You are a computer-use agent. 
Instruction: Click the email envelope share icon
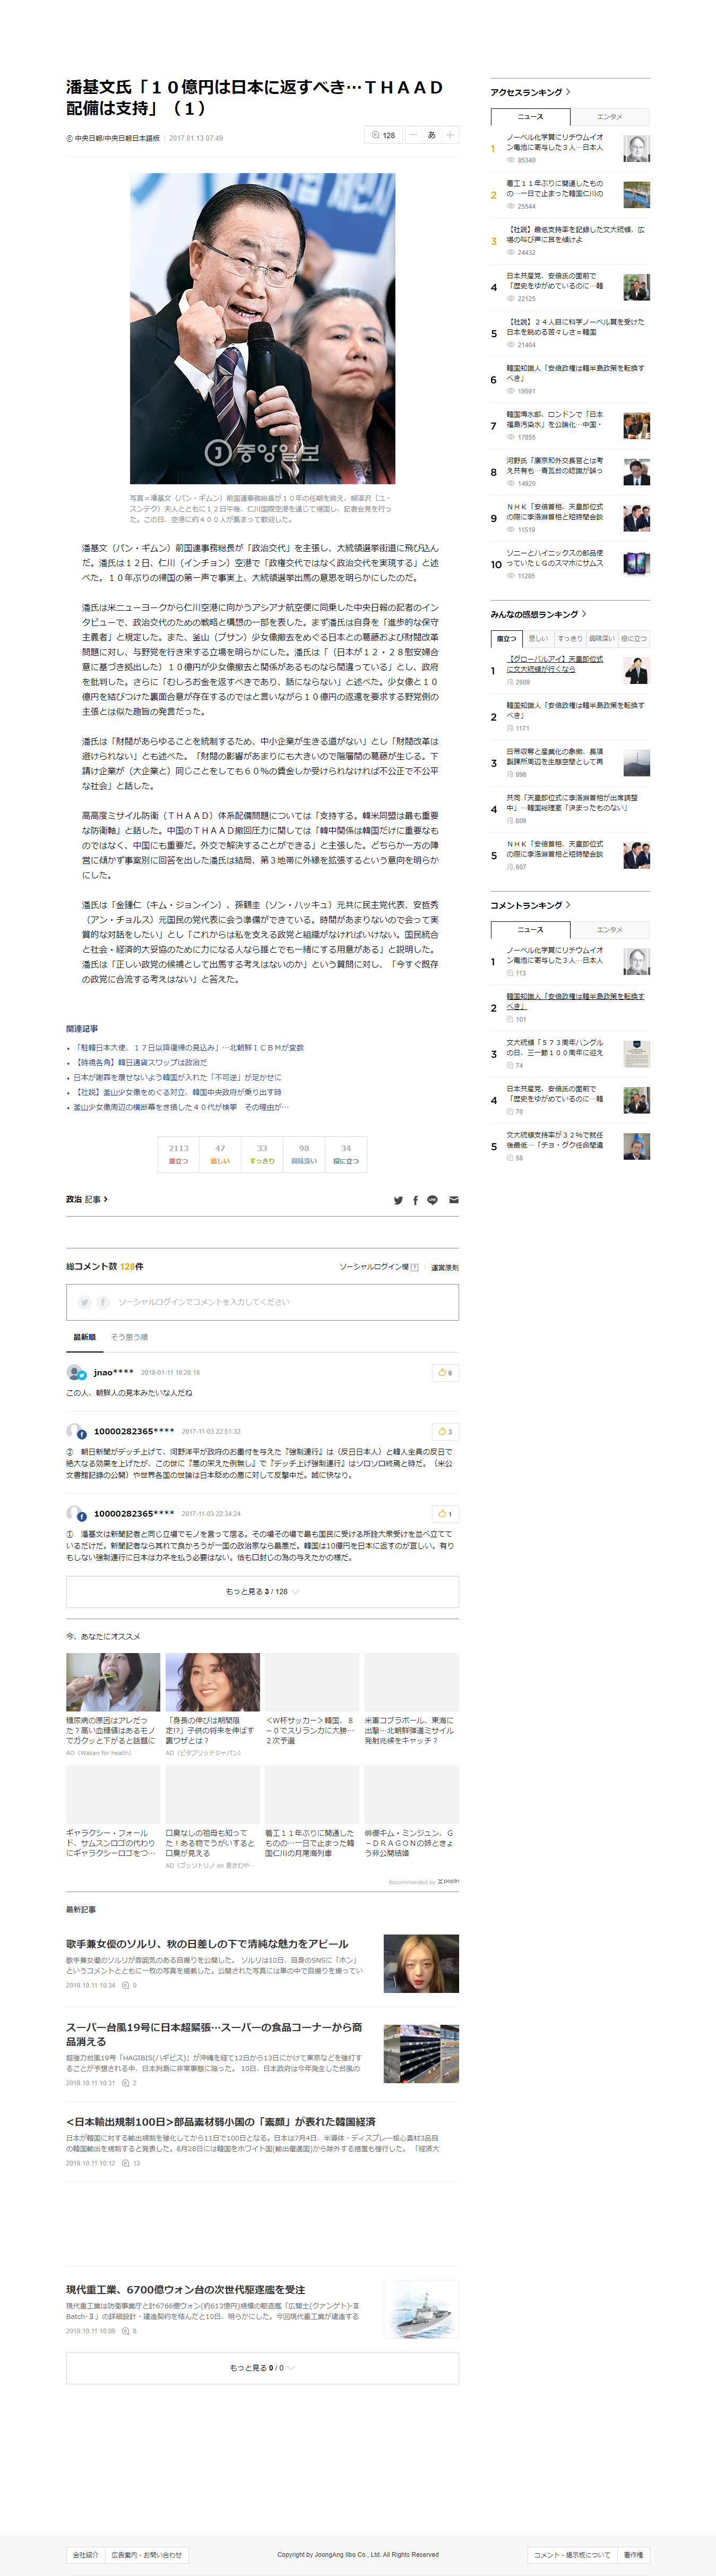(453, 1199)
